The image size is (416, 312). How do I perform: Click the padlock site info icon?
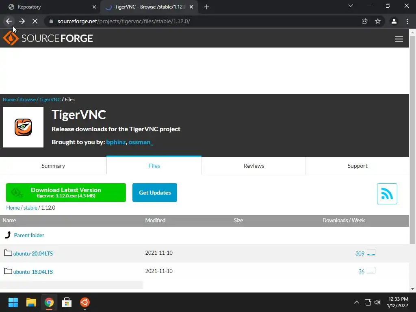[51, 21]
